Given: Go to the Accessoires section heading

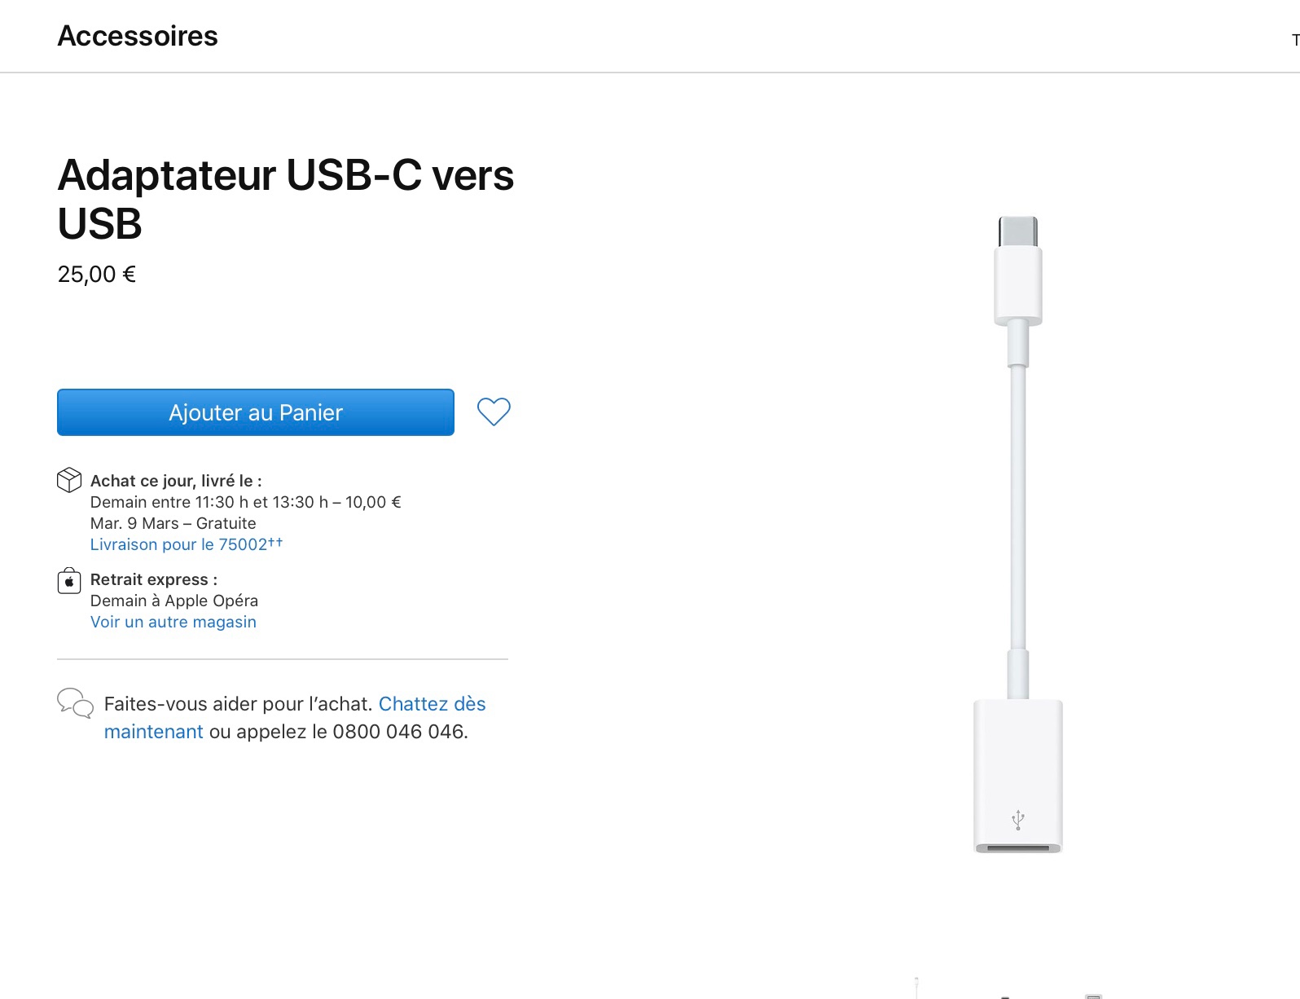Looking at the screenshot, I should point(138,36).
